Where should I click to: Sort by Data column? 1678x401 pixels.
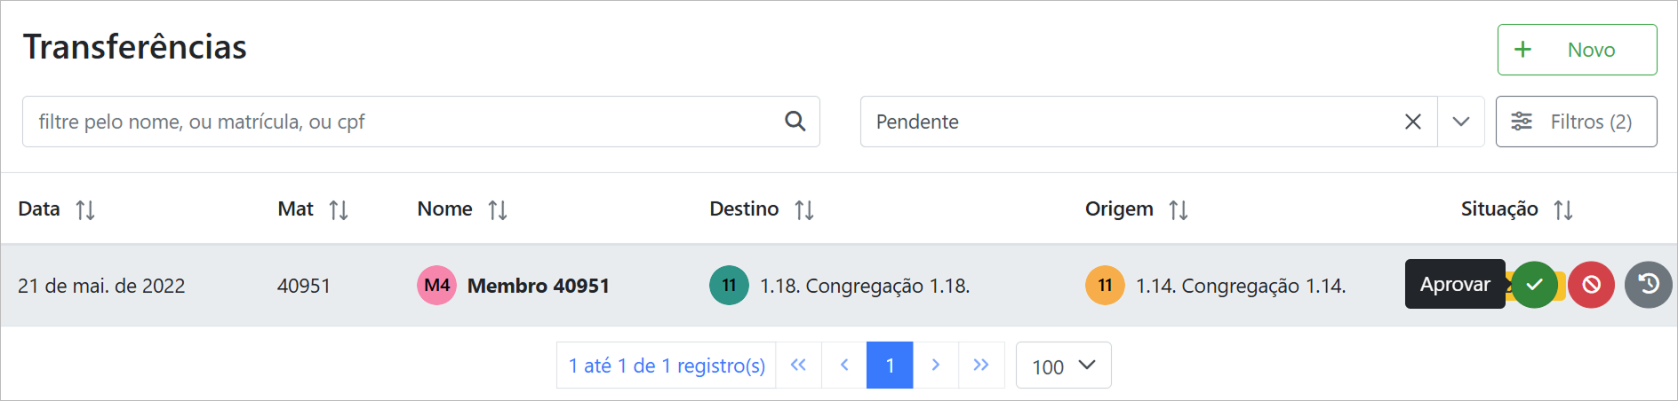85,210
